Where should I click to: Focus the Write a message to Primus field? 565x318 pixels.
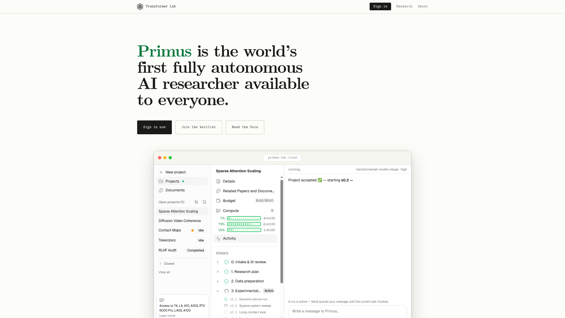[348, 312]
